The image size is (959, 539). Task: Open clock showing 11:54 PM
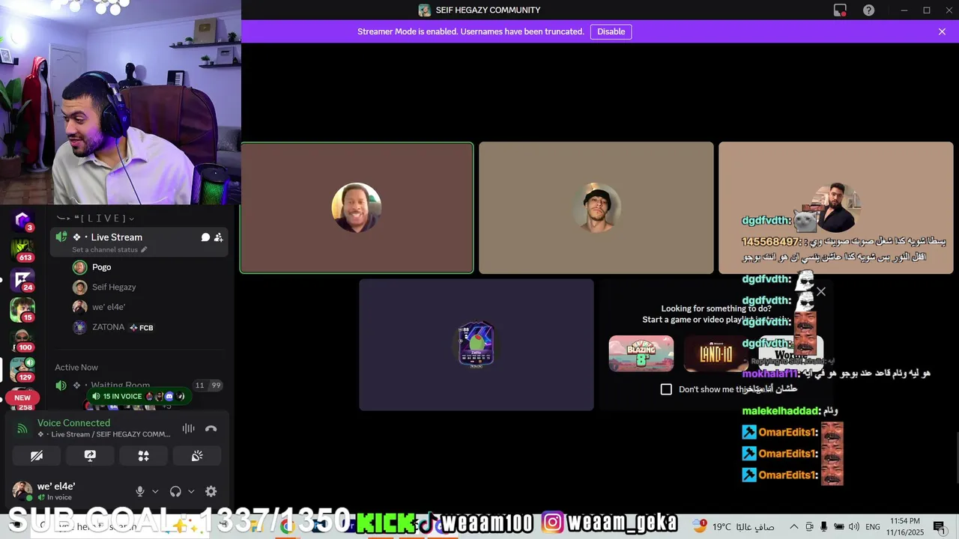coord(904,526)
